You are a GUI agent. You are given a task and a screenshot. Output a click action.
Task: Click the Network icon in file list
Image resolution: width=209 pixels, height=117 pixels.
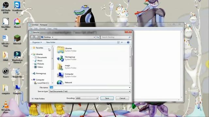point(60,83)
